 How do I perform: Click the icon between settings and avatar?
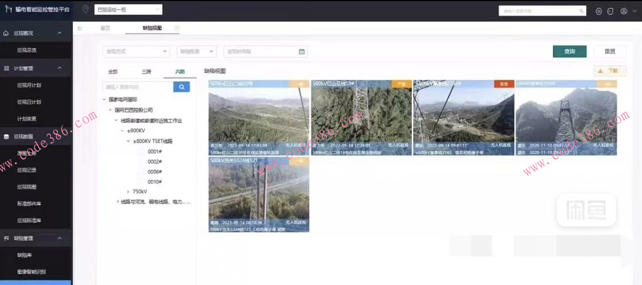pos(609,11)
